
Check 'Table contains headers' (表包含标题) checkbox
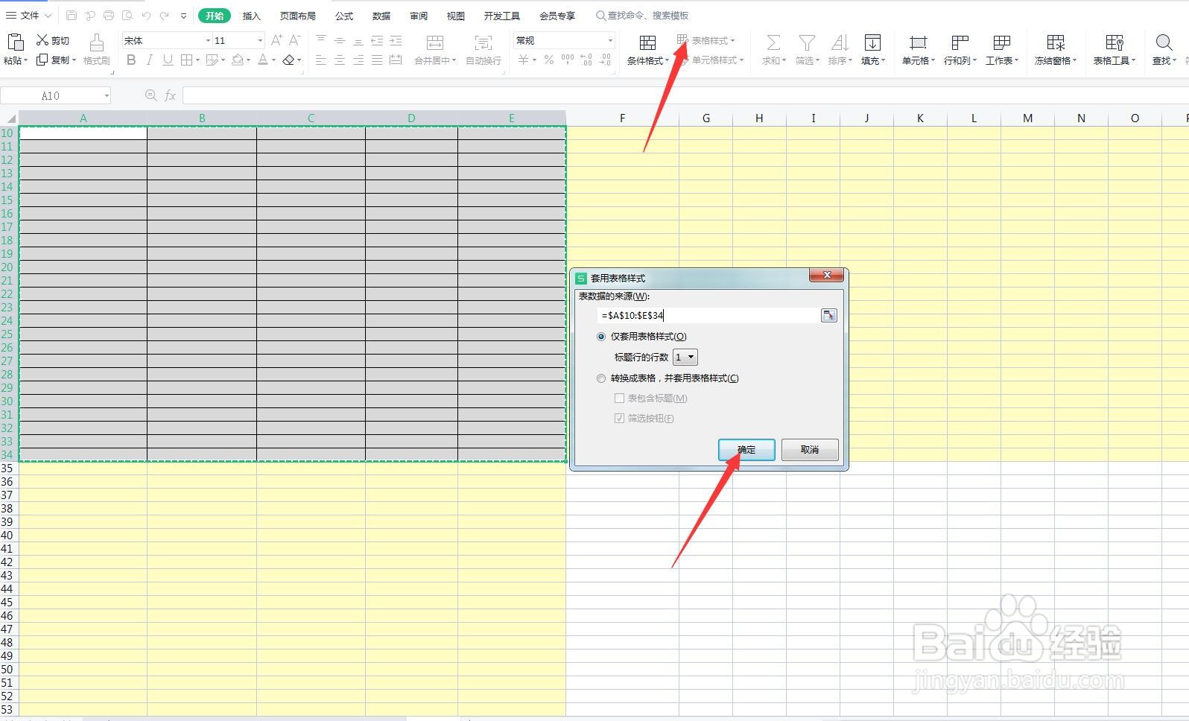(x=619, y=398)
